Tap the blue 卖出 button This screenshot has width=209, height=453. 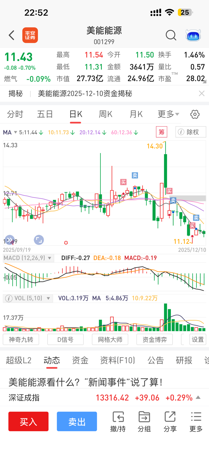[x=77, y=421]
